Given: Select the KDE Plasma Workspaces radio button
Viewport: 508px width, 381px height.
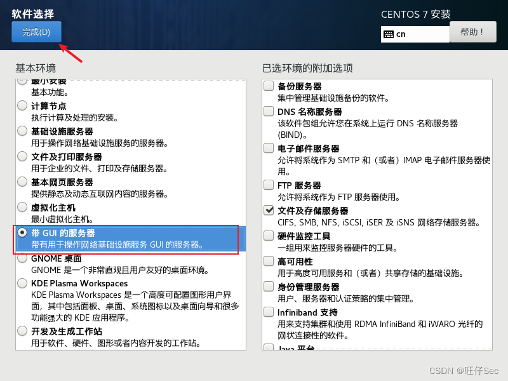Looking at the screenshot, I should [x=22, y=283].
